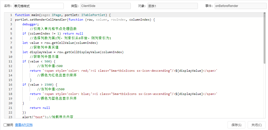Click the 'portlet.setRenderCellHandler' code line
The height and width of the screenshot is (130, 268).
coord(85,20)
